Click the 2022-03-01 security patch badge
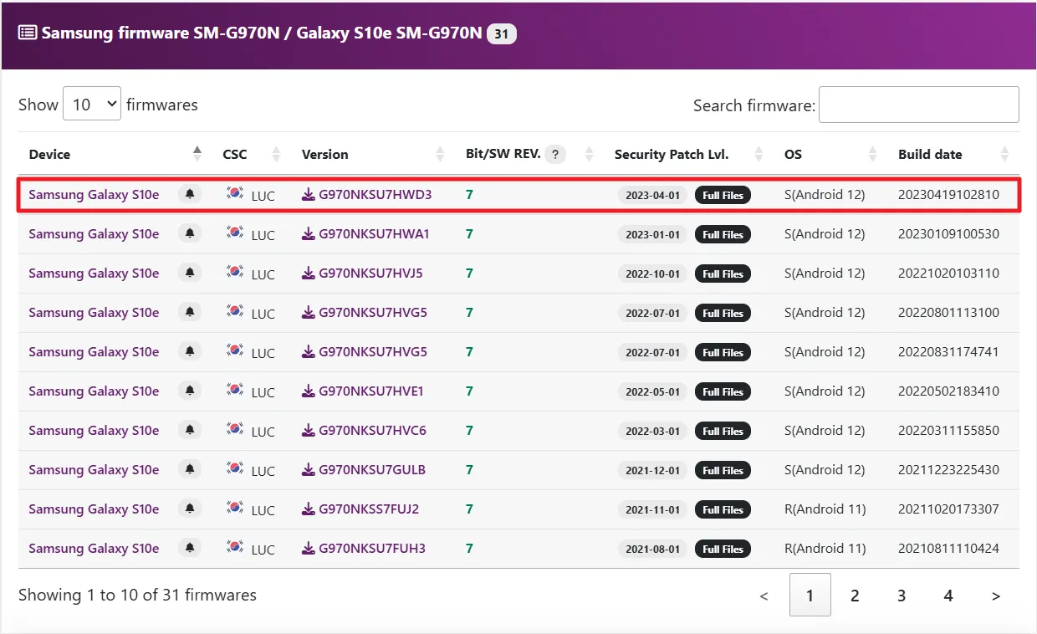1037x634 pixels. tap(653, 431)
